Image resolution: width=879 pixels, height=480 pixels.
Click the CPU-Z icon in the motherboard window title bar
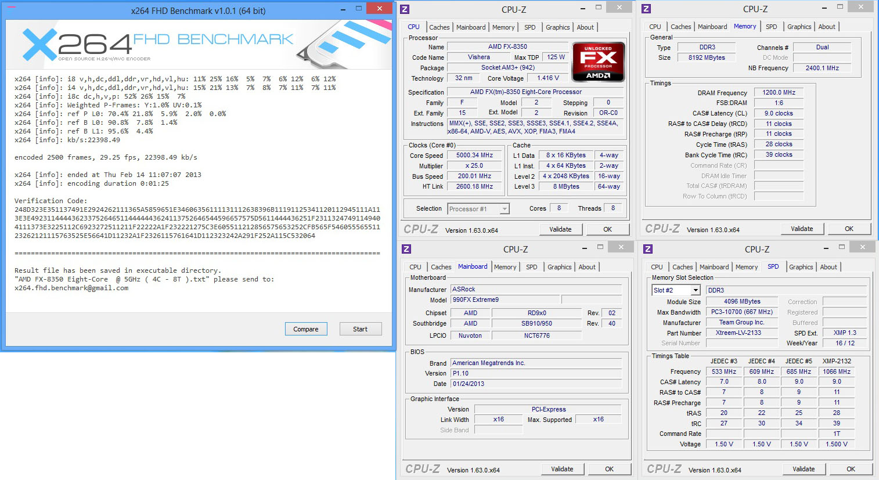tap(407, 249)
